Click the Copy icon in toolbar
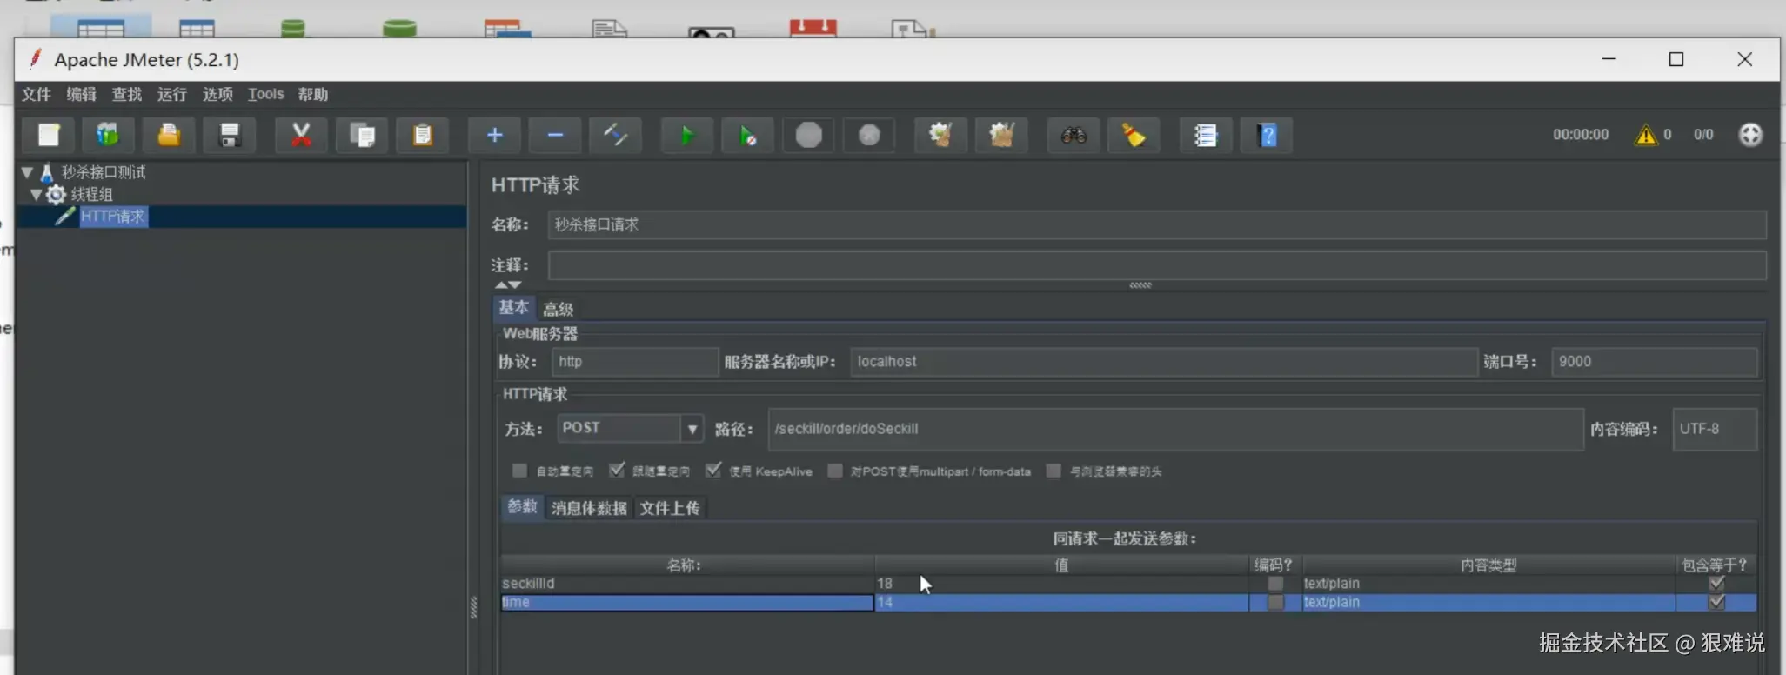This screenshot has width=1786, height=675. point(362,135)
